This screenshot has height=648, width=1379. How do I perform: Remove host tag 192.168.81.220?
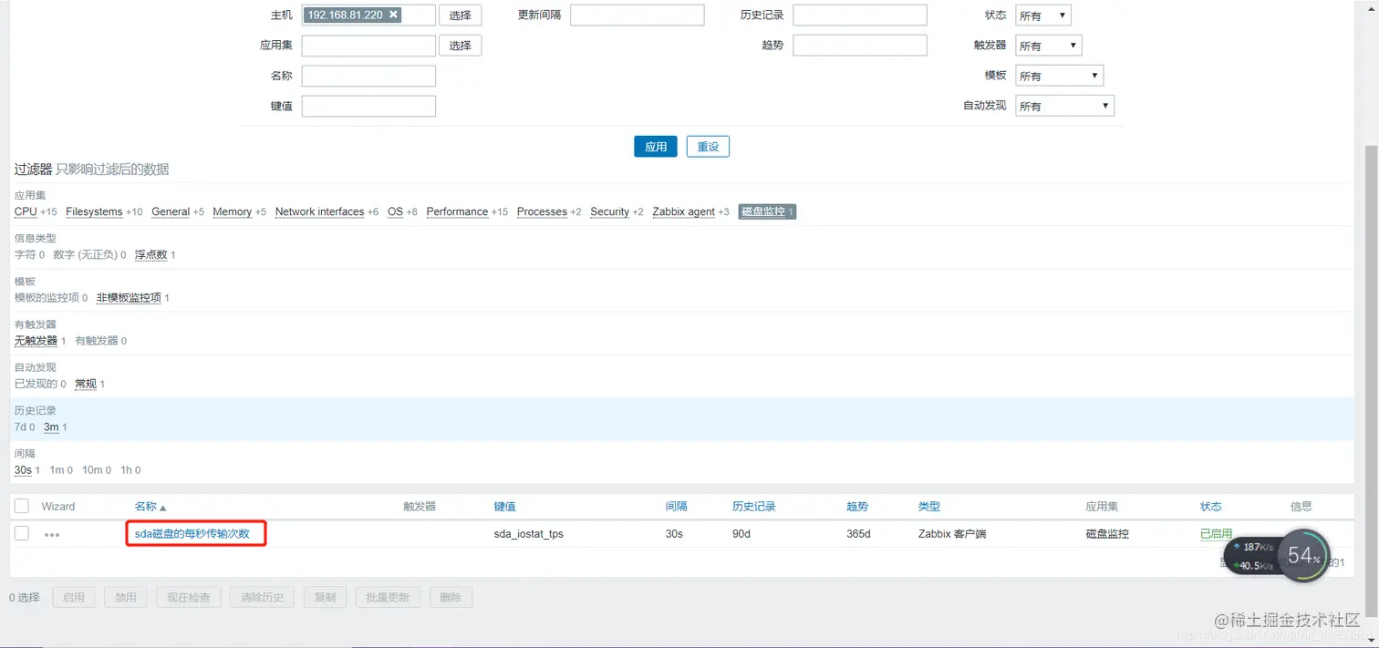(393, 15)
